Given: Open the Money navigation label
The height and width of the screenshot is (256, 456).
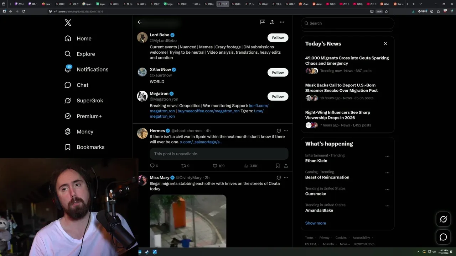Looking at the screenshot, I should click(85, 132).
